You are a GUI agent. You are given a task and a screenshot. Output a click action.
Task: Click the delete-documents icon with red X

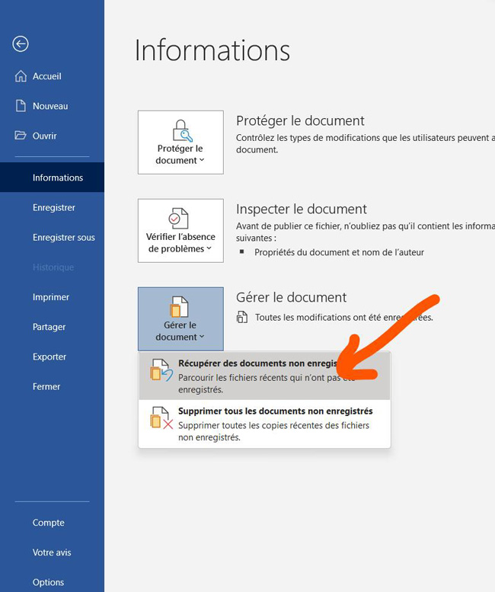pyautogui.click(x=161, y=418)
